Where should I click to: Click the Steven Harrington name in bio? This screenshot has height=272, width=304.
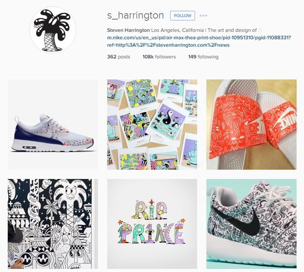[128, 30]
